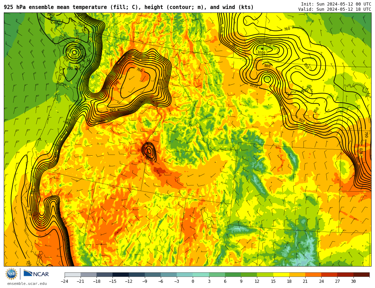
Task: Pick the 12 to 15 yellow-green swatch
Action: coord(265,274)
